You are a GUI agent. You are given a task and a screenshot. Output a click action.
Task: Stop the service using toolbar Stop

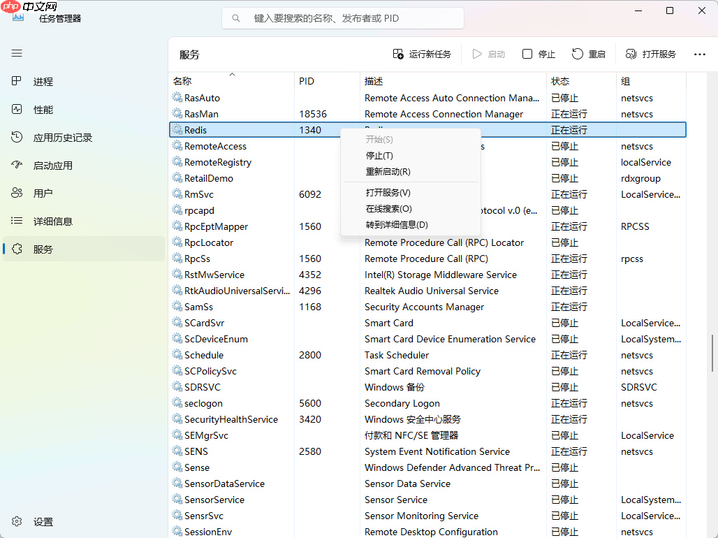point(538,53)
